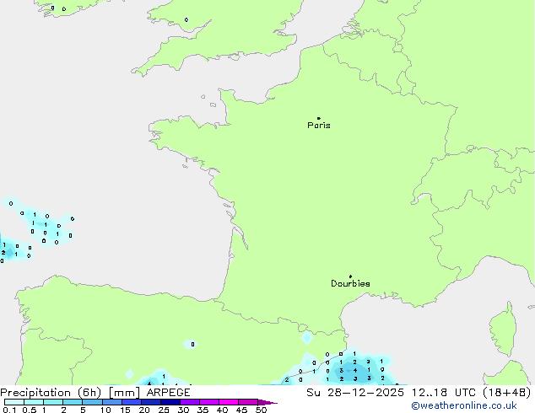Screen dimensions: 535x413
Task: Select the 15 mm blue legend swatch
Action: pyautogui.click(x=132, y=402)
